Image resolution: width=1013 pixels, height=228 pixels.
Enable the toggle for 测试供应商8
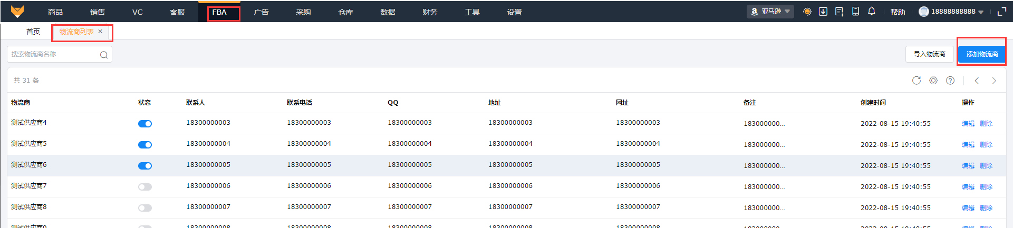145,208
